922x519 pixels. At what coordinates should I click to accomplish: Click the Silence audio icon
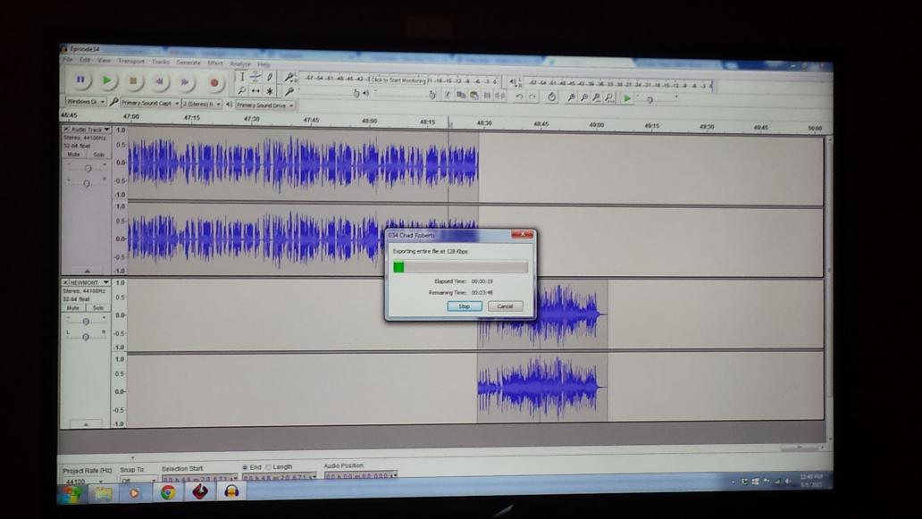click(x=499, y=96)
